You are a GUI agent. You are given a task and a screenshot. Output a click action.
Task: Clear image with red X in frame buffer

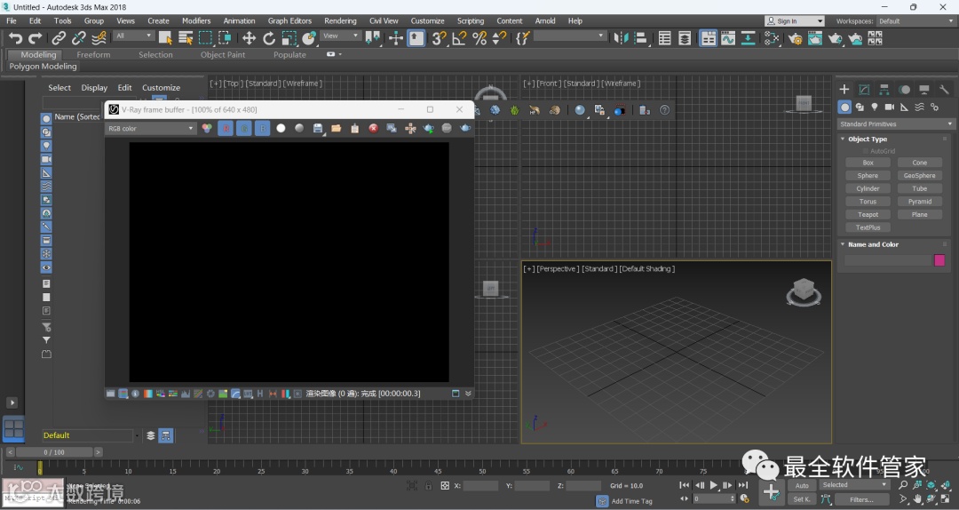pos(373,129)
